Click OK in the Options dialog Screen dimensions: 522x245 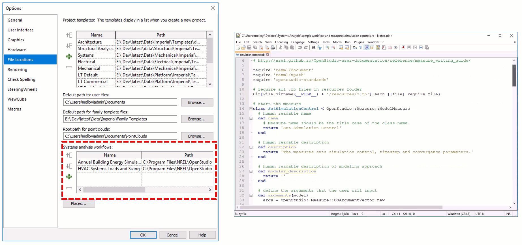[x=143, y=235]
